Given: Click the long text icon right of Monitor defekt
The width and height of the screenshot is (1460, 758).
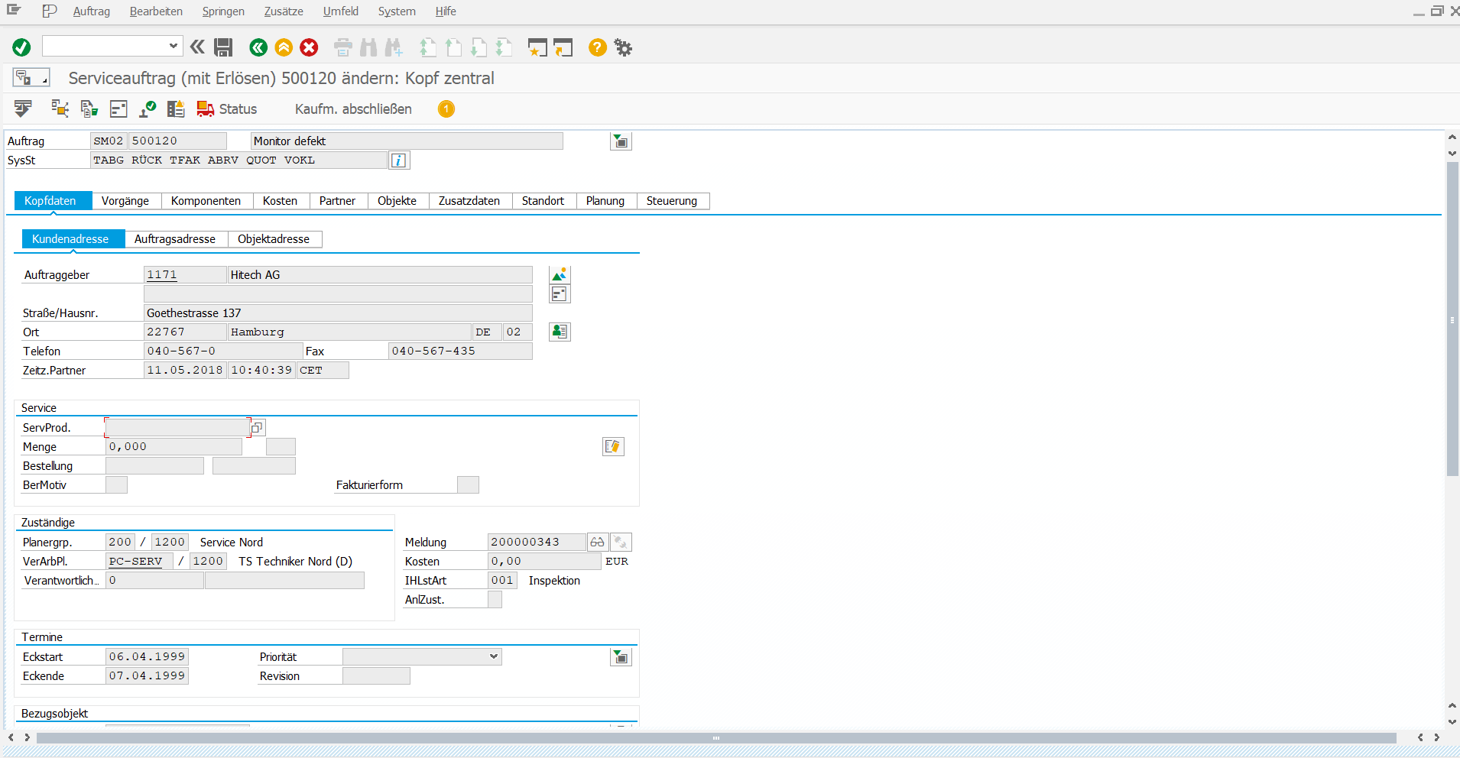Looking at the screenshot, I should point(621,141).
